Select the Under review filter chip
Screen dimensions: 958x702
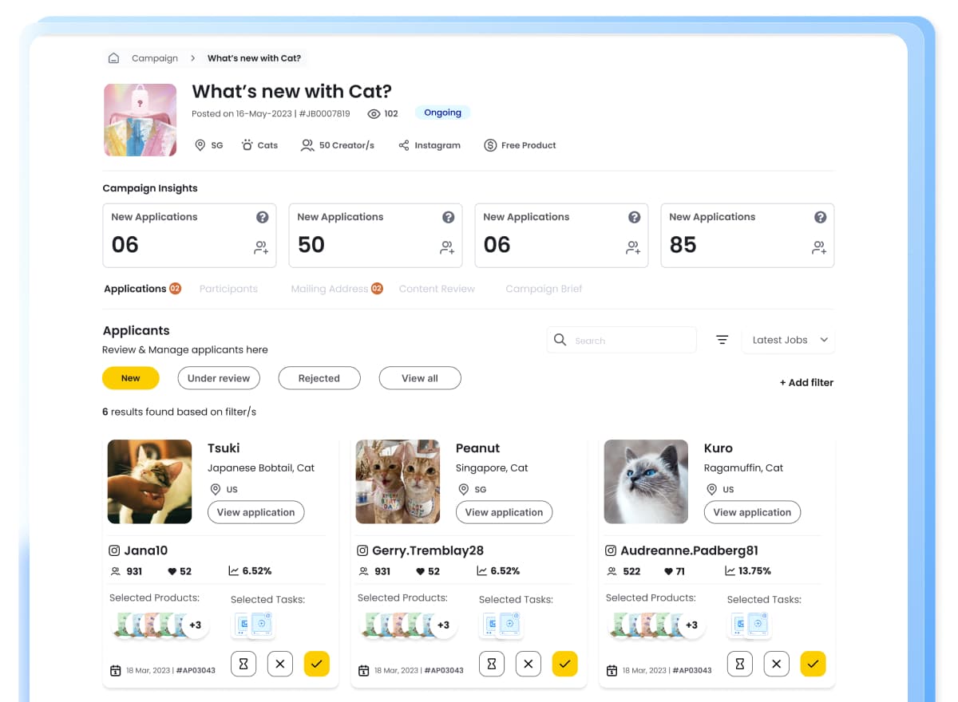click(x=219, y=378)
